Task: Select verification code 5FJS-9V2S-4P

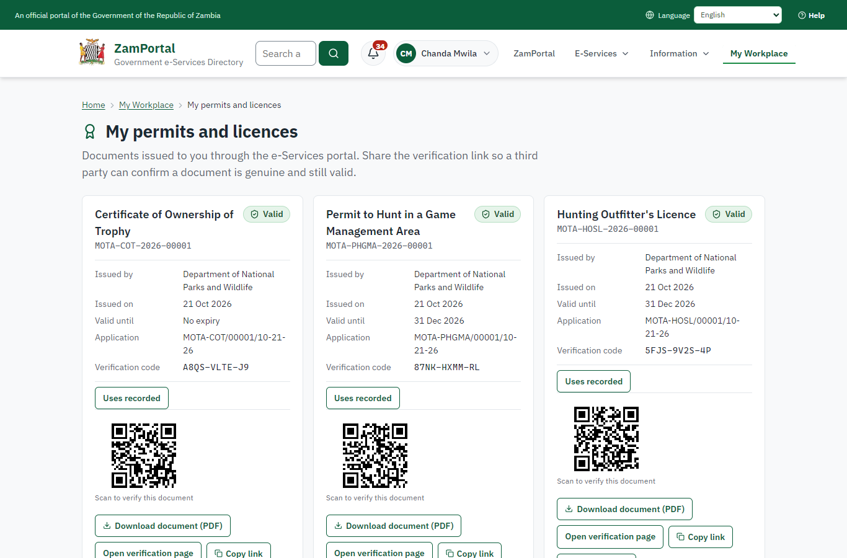Action: 678,350
